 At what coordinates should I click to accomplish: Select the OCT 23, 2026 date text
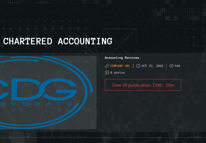pos(152,66)
